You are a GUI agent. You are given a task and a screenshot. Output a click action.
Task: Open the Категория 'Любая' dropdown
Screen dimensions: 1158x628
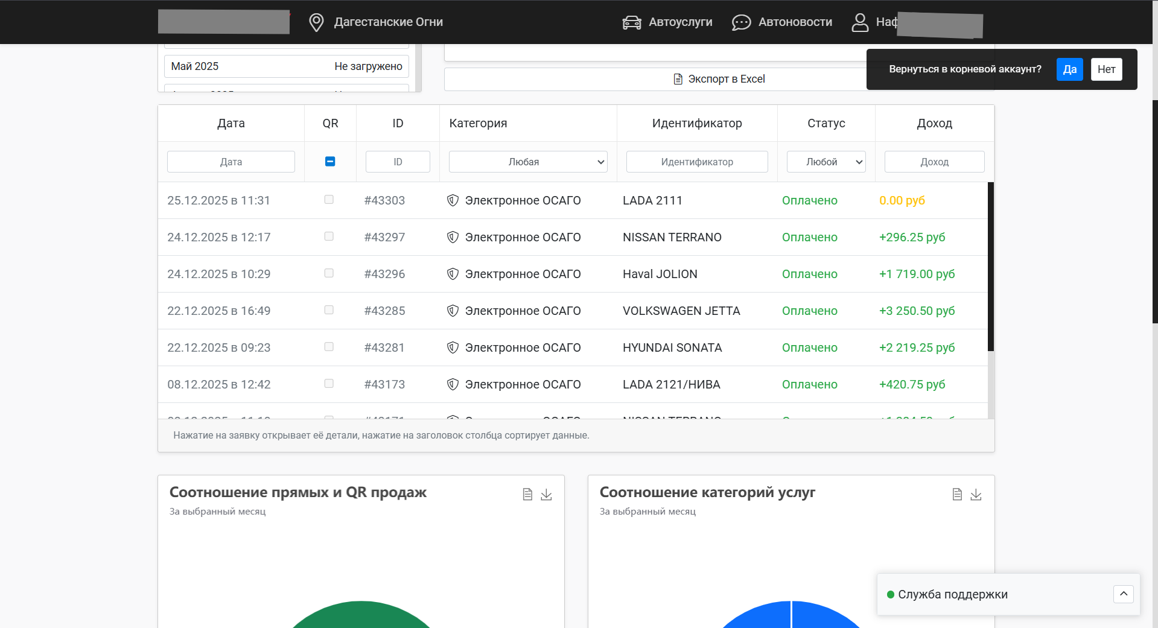pyautogui.click(x=528, y=162)
